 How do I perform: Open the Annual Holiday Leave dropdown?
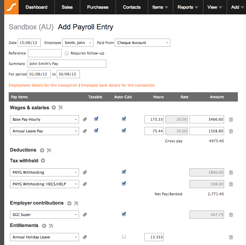click(x=44, y=237)
